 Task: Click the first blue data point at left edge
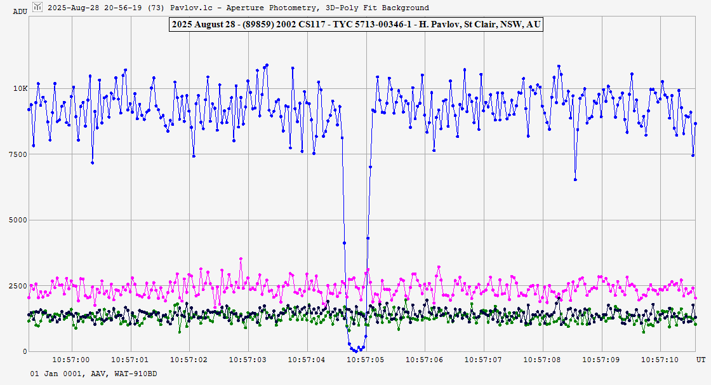pos(29,109)
